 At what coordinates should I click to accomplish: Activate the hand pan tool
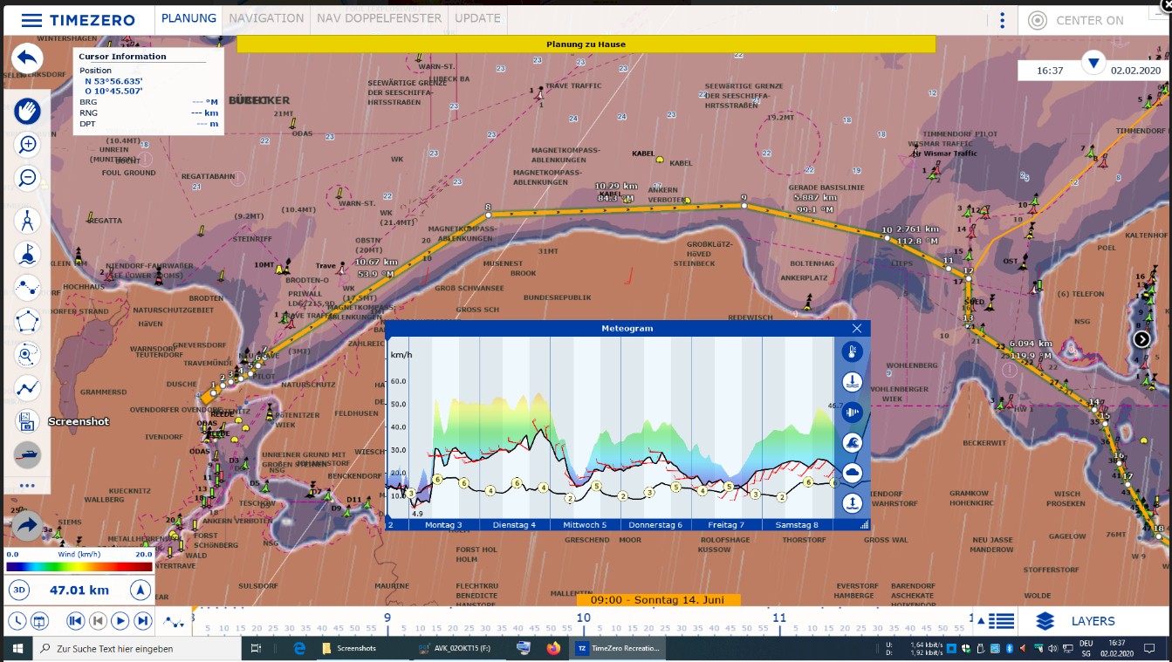click(27, 111)
